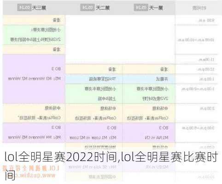This screenshot has height=184, width=222.
Task: Click the 时间表 header cell
Action: [x=199, y=8]
